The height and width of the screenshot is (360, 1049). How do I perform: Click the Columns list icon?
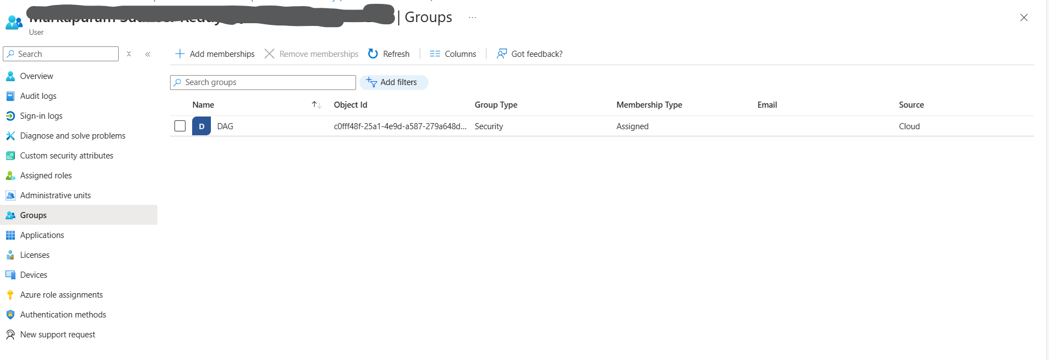(x=435, y=54)
